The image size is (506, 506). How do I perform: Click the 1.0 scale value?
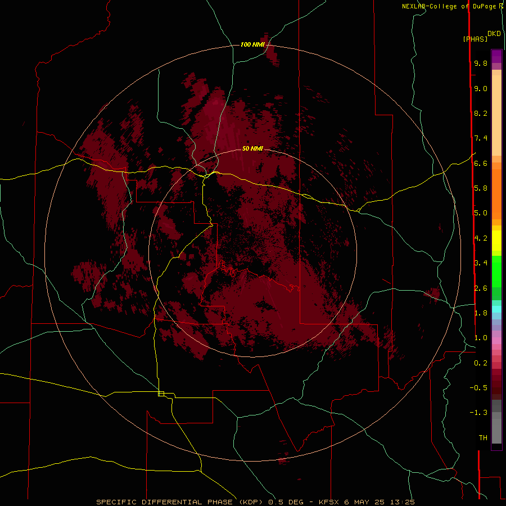[481, 338]
